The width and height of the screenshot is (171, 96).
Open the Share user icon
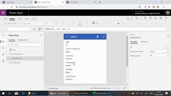pyautogui.click(x=161, y=18)
